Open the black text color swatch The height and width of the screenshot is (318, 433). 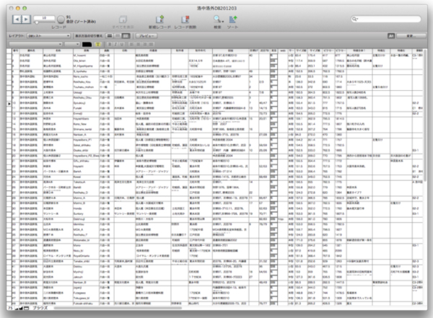[x=87, y=44]
